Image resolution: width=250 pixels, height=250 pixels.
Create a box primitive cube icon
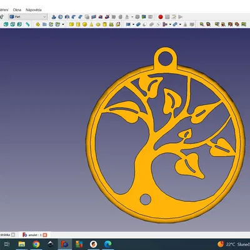(71, 24)
